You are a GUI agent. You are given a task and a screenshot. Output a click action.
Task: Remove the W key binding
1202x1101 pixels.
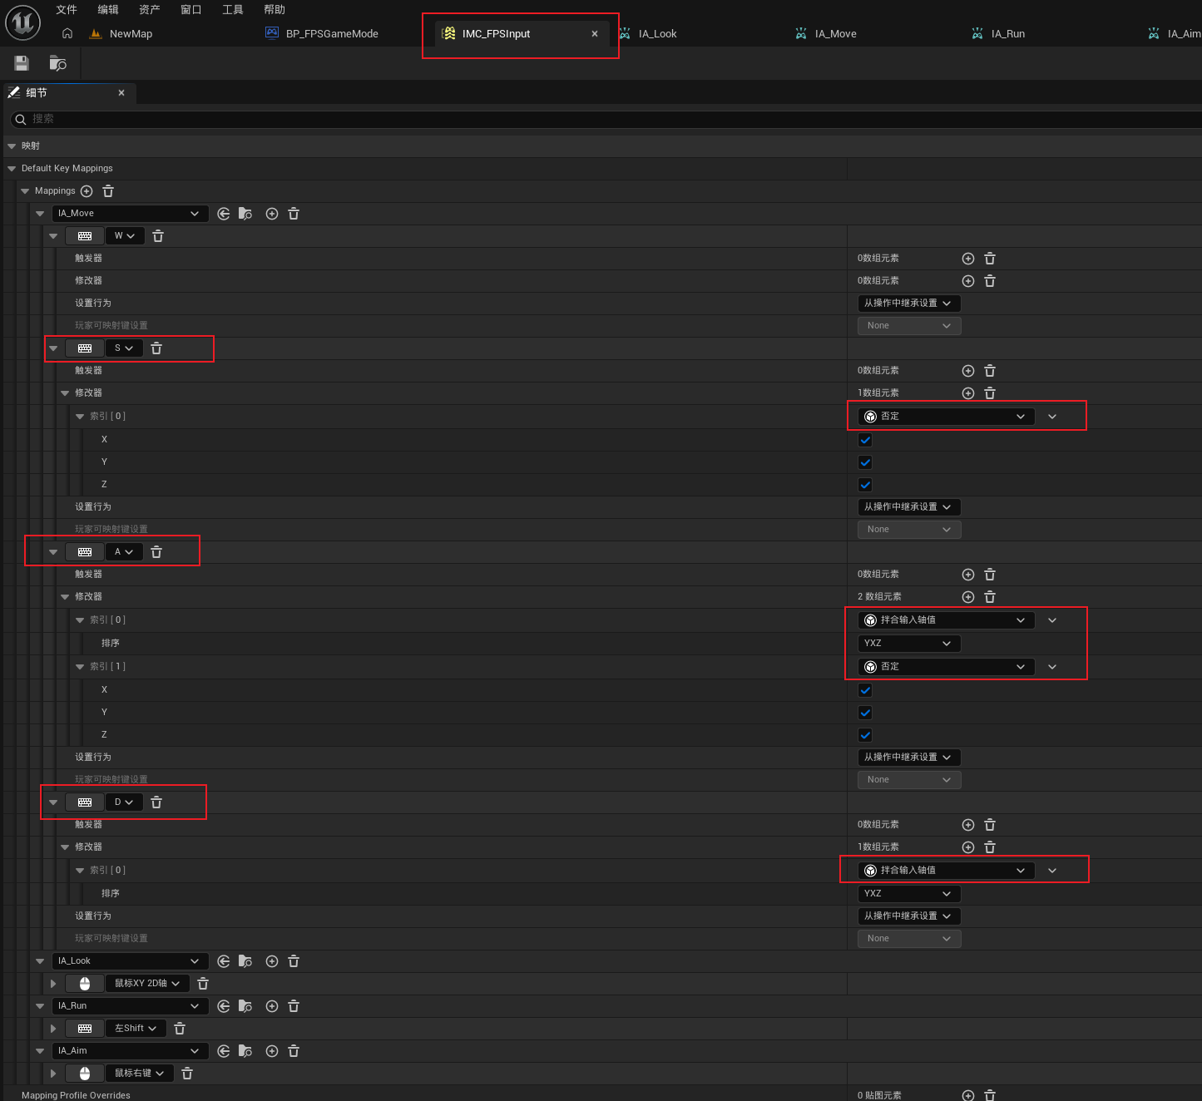(x=158, y=236)
